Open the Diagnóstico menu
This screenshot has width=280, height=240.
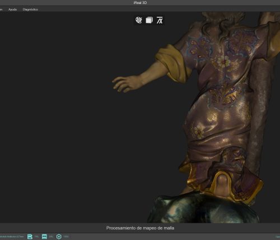click(30, 9)
